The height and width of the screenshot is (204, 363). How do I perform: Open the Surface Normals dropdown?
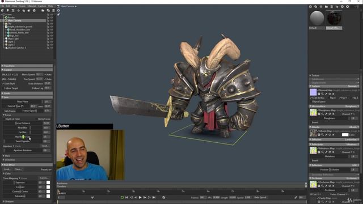pyautogui.click(x=353, y=86)
